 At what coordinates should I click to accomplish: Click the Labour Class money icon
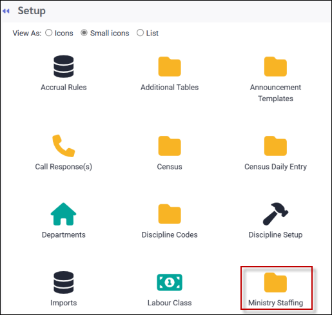[170, 282]
